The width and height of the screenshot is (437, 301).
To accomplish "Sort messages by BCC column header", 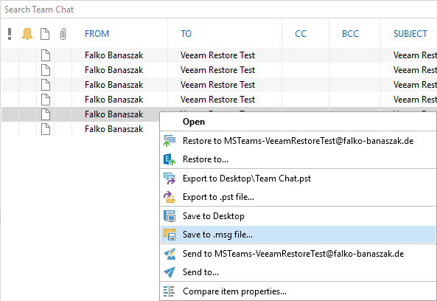I will click(350, 34).
